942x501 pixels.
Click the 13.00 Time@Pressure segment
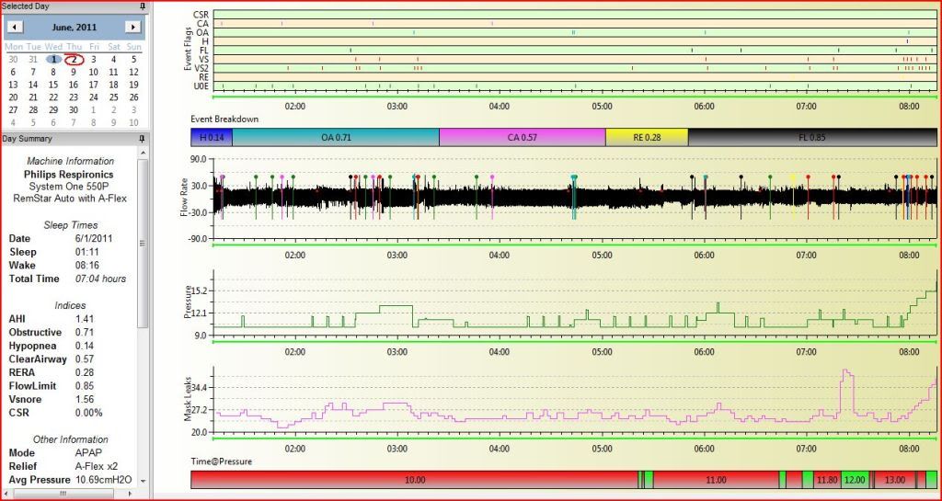pyautogui.click(x=894, y=480)
